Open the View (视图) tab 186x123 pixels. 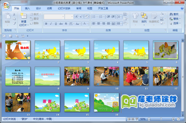pos(90,8)
